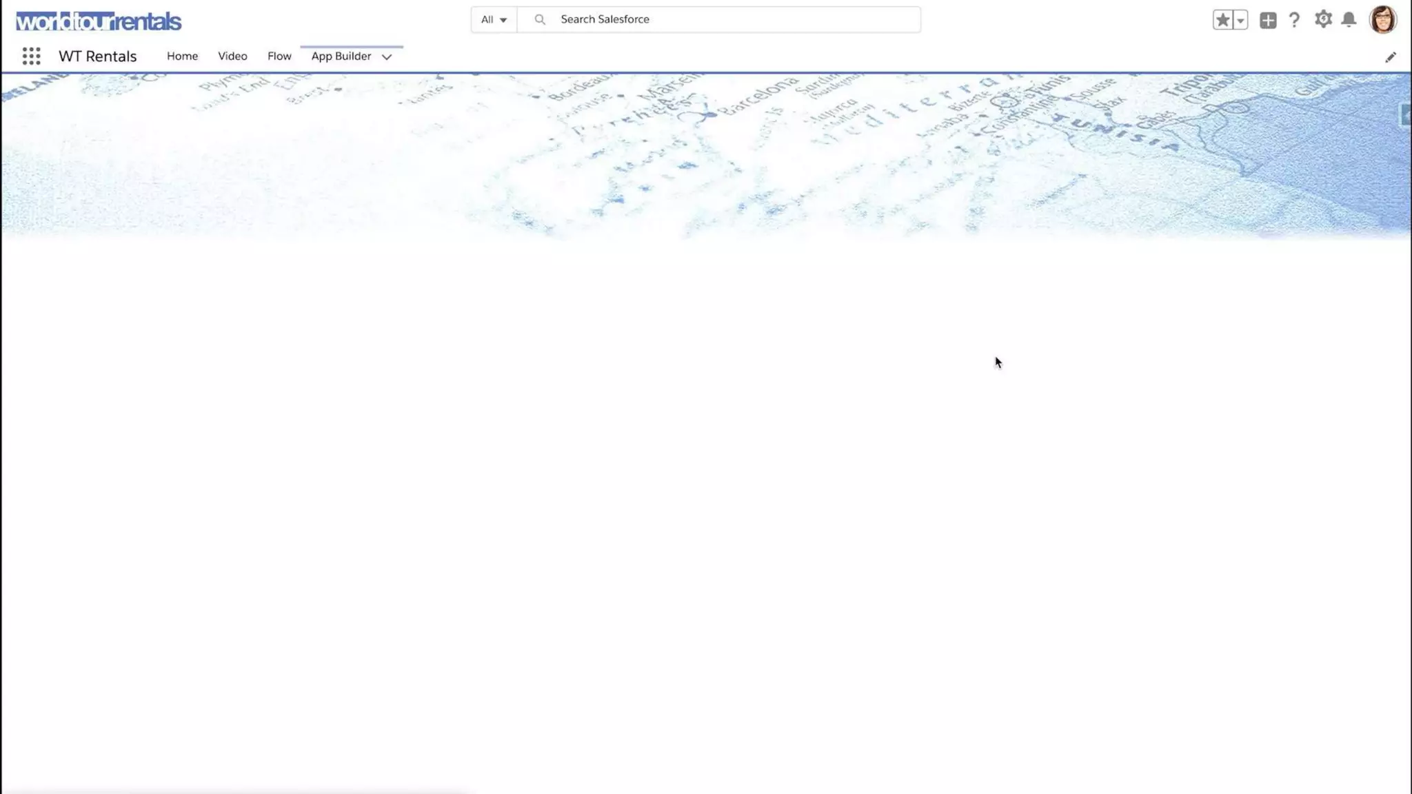The image size is (1412, 794).
Task: Expand the App Builder tab chevron
Action: [387, 57]
